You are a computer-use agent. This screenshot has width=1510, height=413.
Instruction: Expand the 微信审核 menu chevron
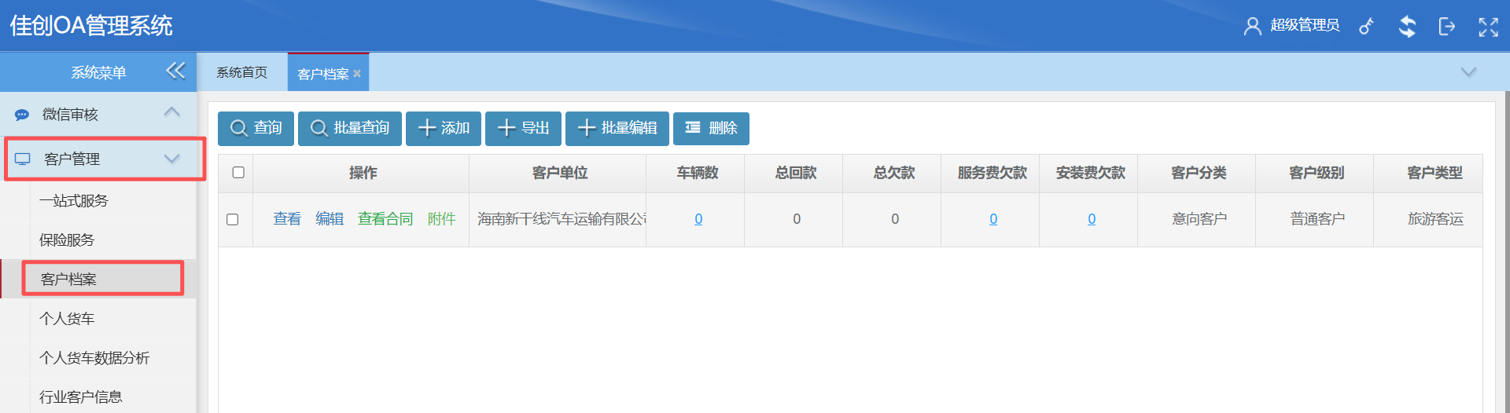171,112
